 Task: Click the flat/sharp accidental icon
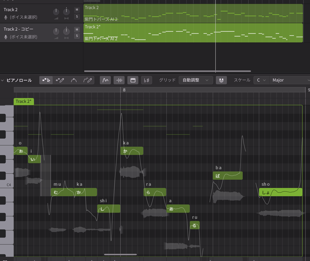click(147, 80)
